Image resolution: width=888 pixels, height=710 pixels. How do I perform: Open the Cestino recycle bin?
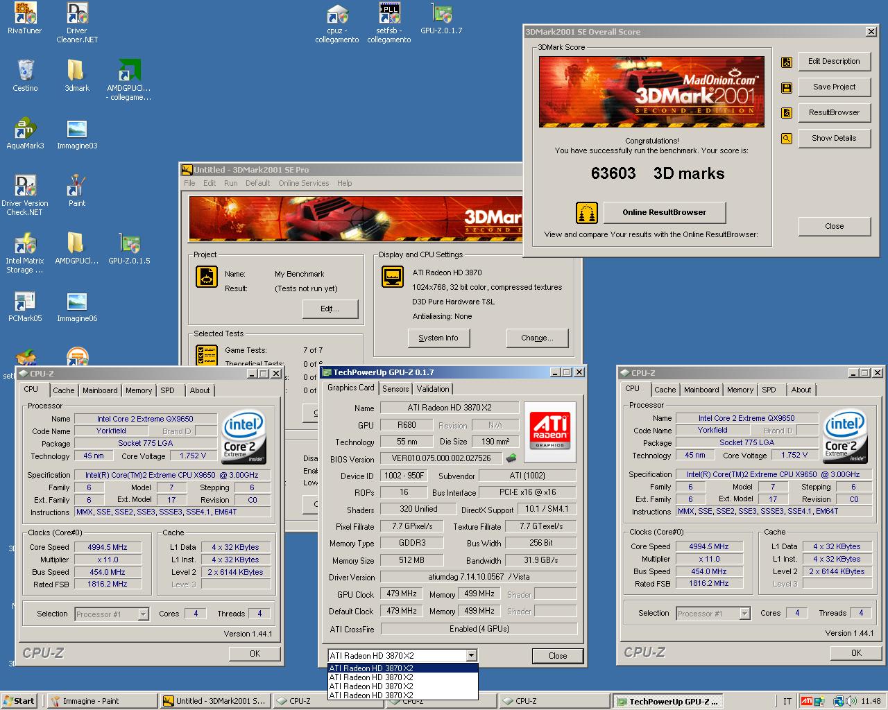[25, 71]
